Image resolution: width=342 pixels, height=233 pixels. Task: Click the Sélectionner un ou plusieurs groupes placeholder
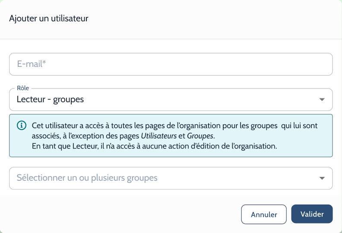pos(87,178)
